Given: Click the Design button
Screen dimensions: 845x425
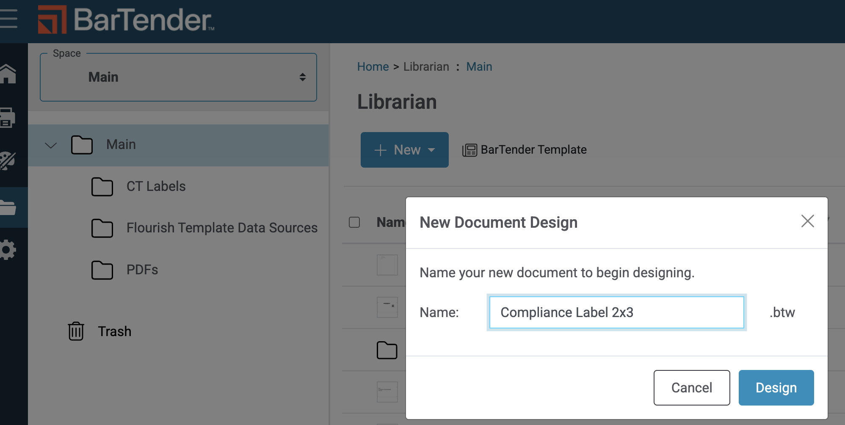Looking at the screenshot, I should click(x=776, y=388).
